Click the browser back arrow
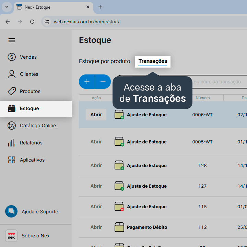 click(x=8, y=22)
